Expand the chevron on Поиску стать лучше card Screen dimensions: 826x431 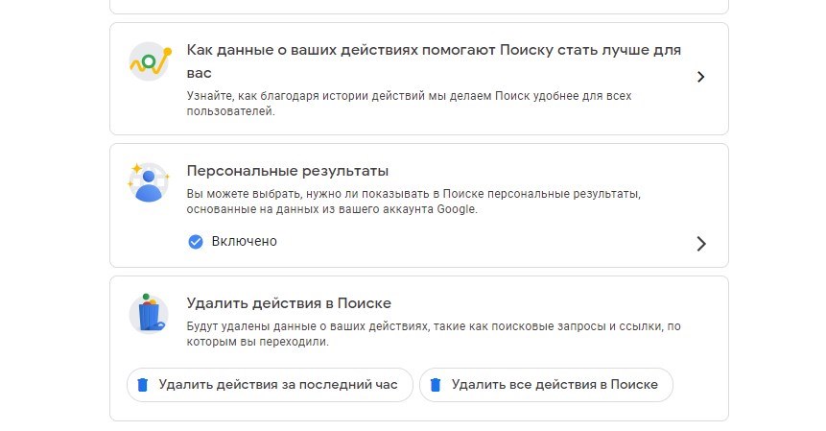point(700,77)
